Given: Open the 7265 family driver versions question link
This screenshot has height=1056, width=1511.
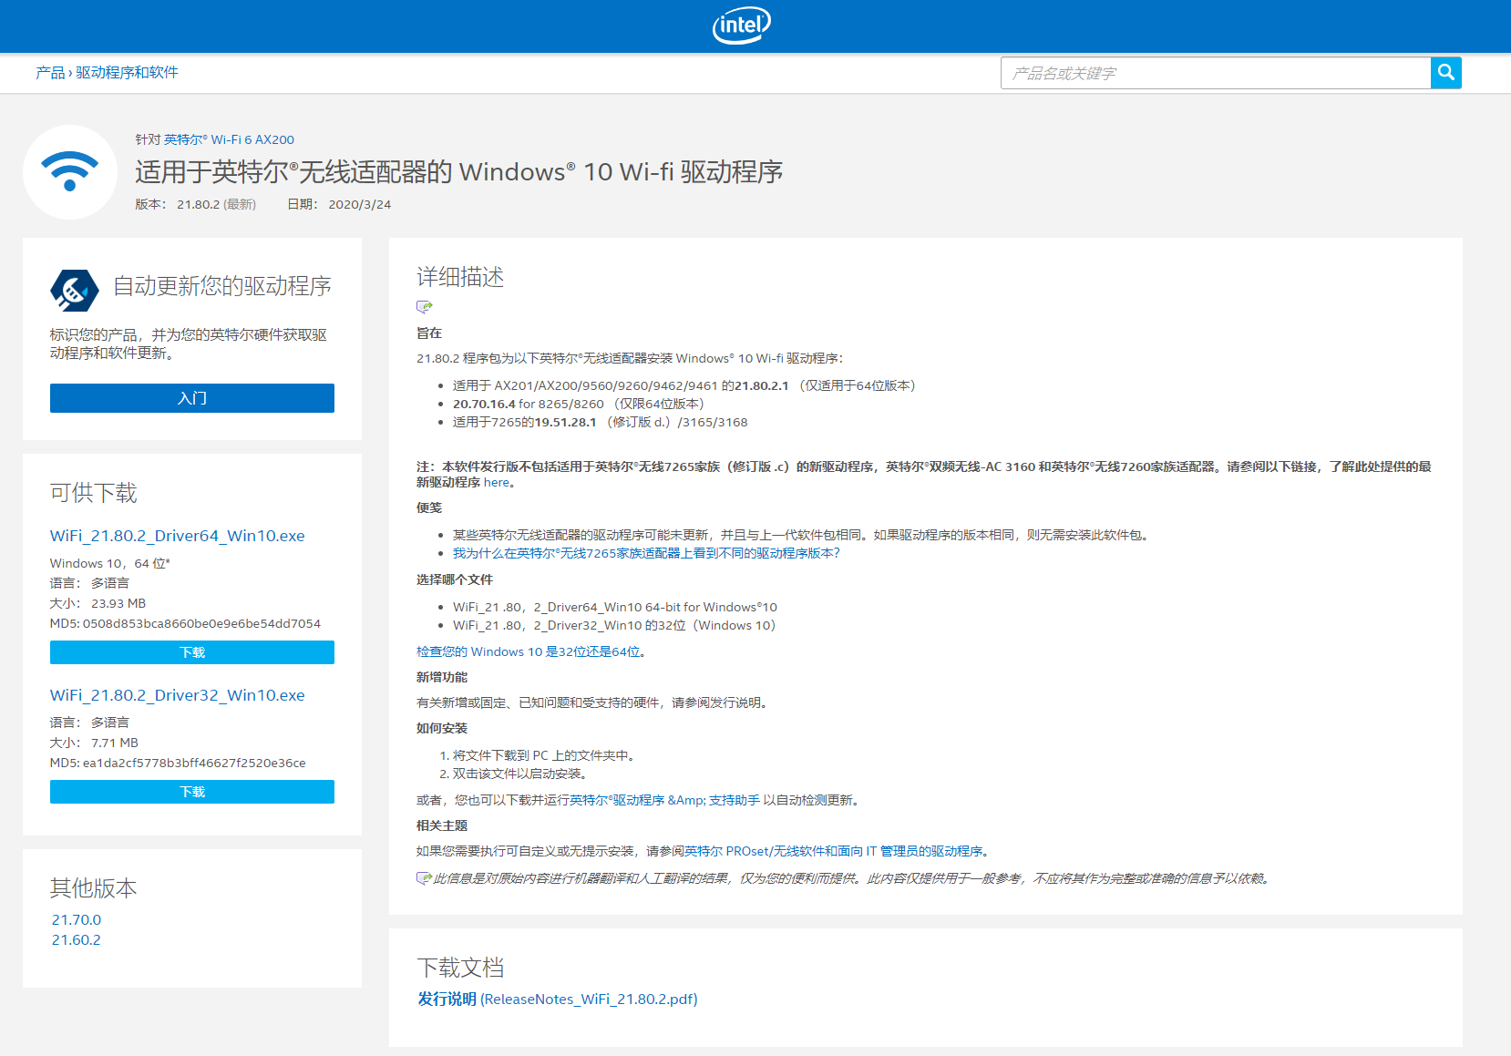Looking at the screenshot, I should [x=646, y=553].
